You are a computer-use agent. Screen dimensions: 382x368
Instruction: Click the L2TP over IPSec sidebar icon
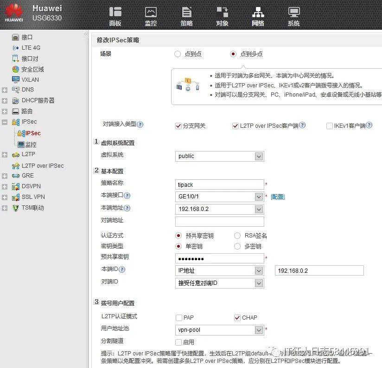tap(16, 166)
